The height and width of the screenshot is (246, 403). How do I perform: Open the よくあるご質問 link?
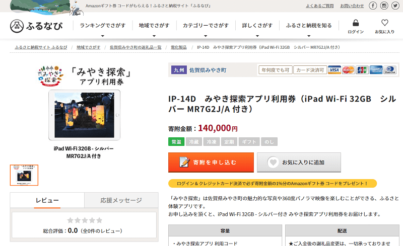click(319, 6)
